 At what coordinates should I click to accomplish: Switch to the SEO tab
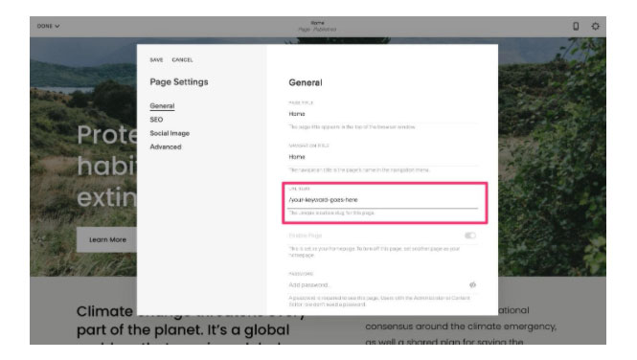[156, 120]
